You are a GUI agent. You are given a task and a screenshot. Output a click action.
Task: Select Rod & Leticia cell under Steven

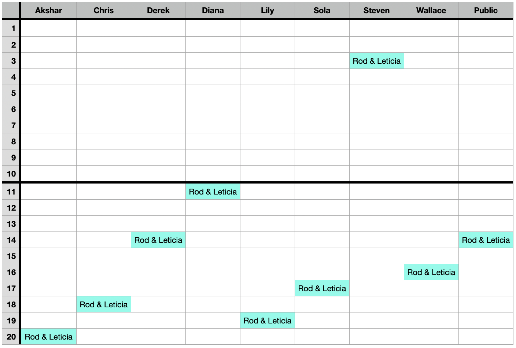[377, 61]
